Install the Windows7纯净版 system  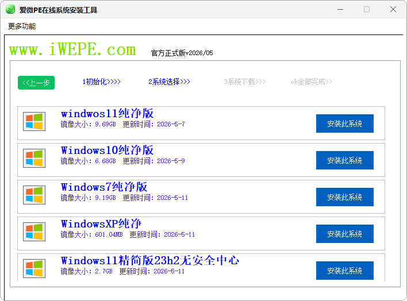(345, 197)
